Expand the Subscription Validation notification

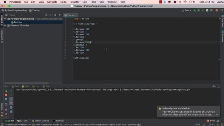point(217,115)
